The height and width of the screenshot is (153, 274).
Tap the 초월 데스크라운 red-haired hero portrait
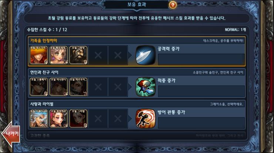click(x=39, y=55)
